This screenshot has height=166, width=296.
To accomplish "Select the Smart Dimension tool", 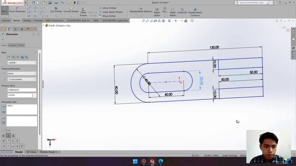I will (x=18, y=10).
